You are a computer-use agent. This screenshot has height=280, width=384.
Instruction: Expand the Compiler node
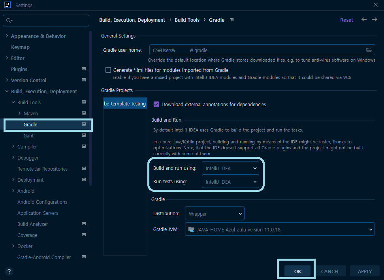click(x=13, y=147)
